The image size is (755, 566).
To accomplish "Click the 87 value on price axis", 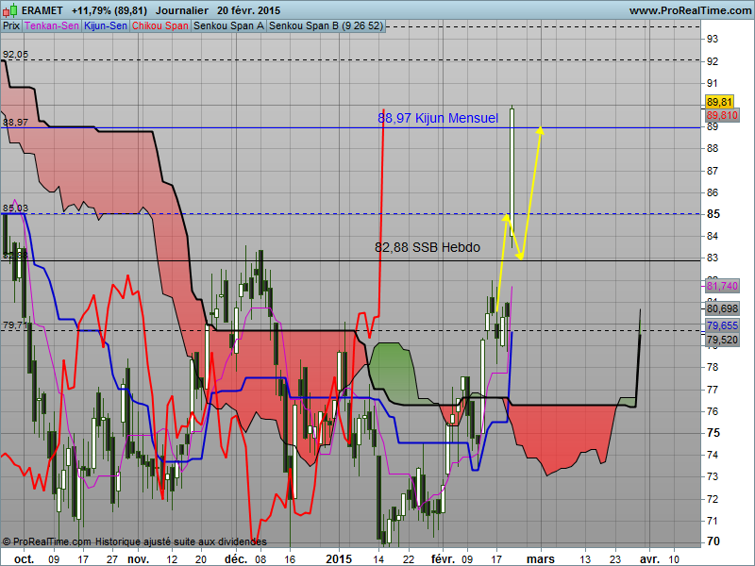I will [713, 171].
